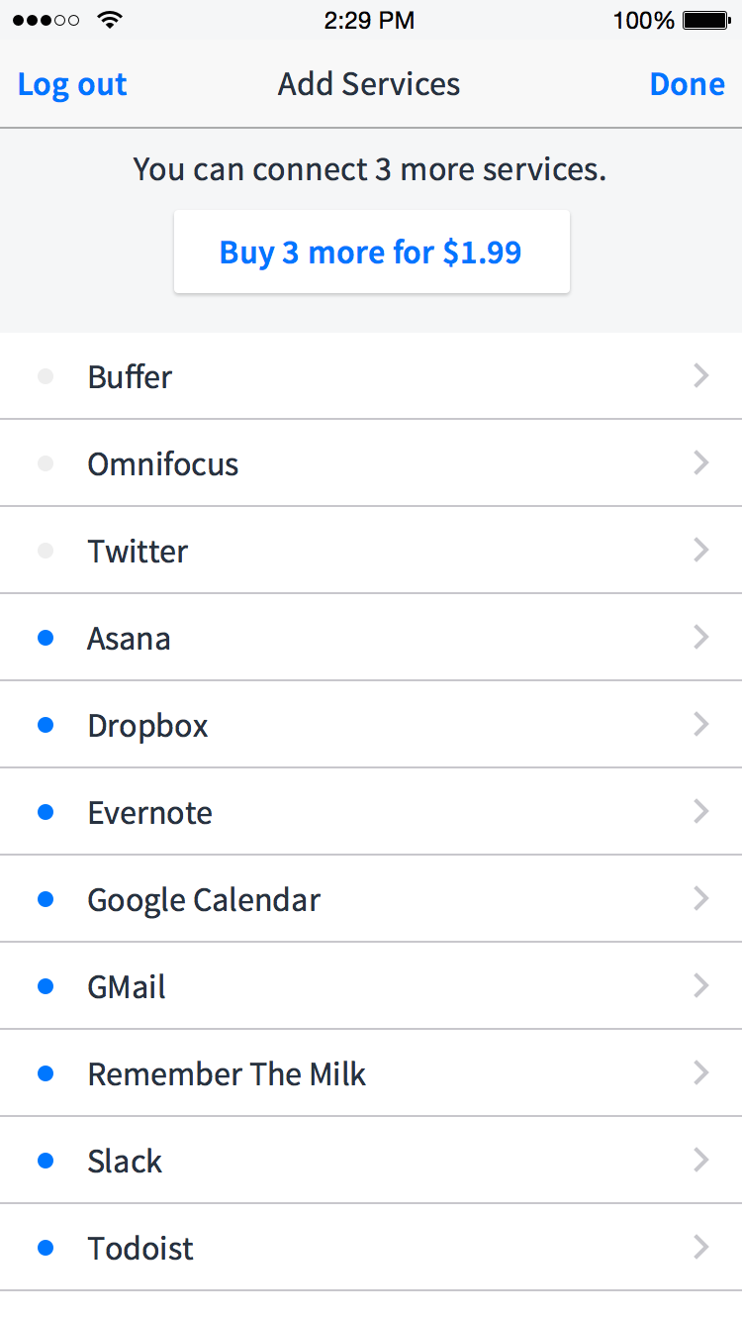Viewport: 742px width, 1321px height.
Task: Disable the Asana connection toggle
Action: (46, 637)
